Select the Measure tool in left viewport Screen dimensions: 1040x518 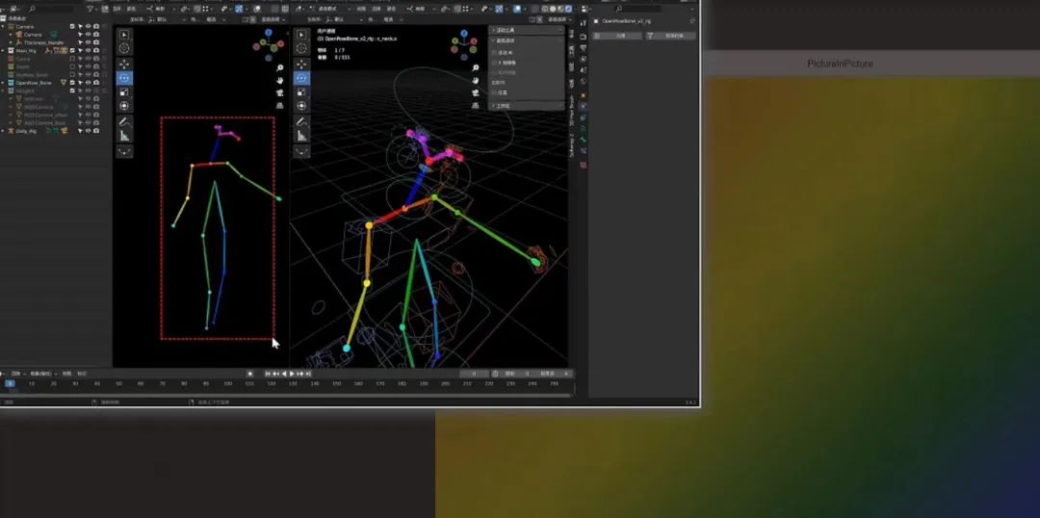pyautogui.click(x=124, y=136)
